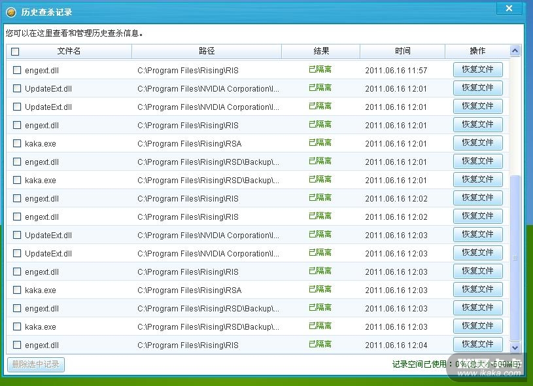Click path C:\Program Files\Rising\RSA at 12:03
This screenshot has width=533, height=386.
pyautogui.click(x=190, y=290)
